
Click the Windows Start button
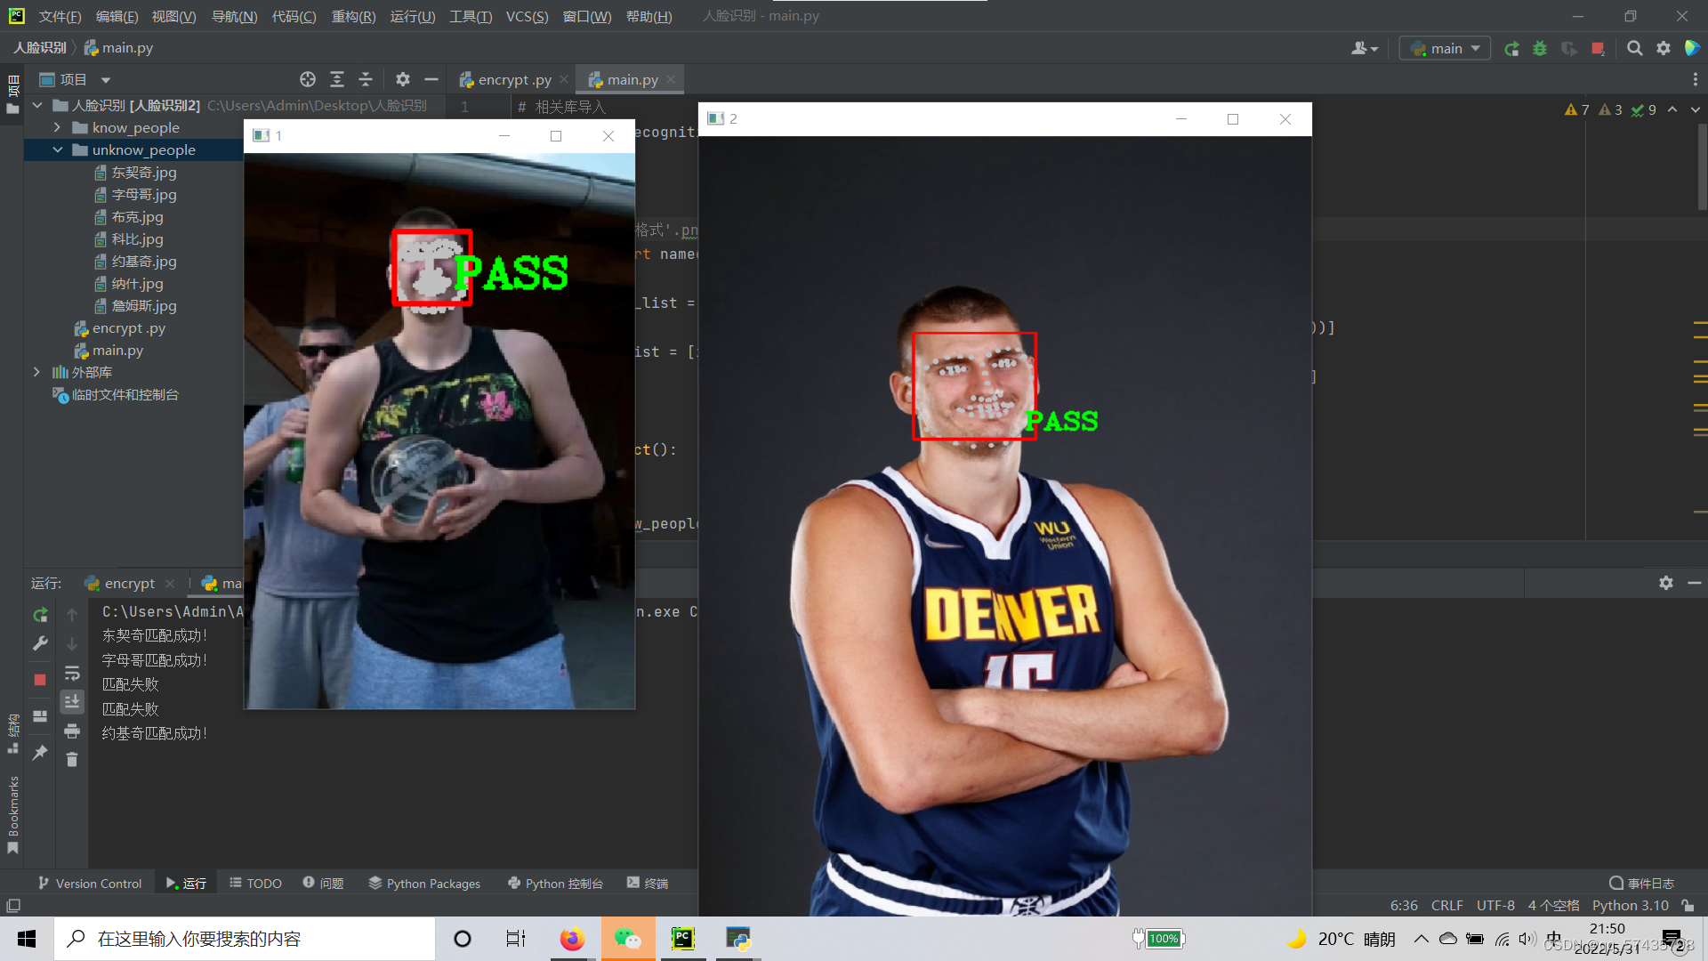(x=27, y=939)
